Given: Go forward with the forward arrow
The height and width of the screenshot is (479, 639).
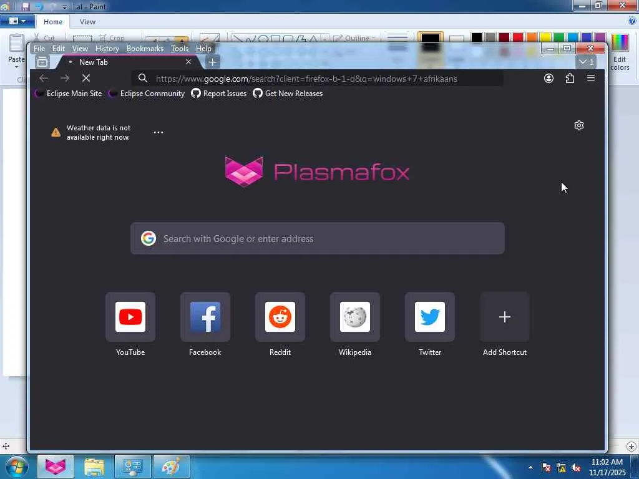Looking at the screenshot, I should pyautogui.click(x=65, y=78).
